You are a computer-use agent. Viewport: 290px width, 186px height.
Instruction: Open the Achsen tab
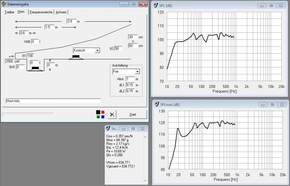[x=61, y=12]
